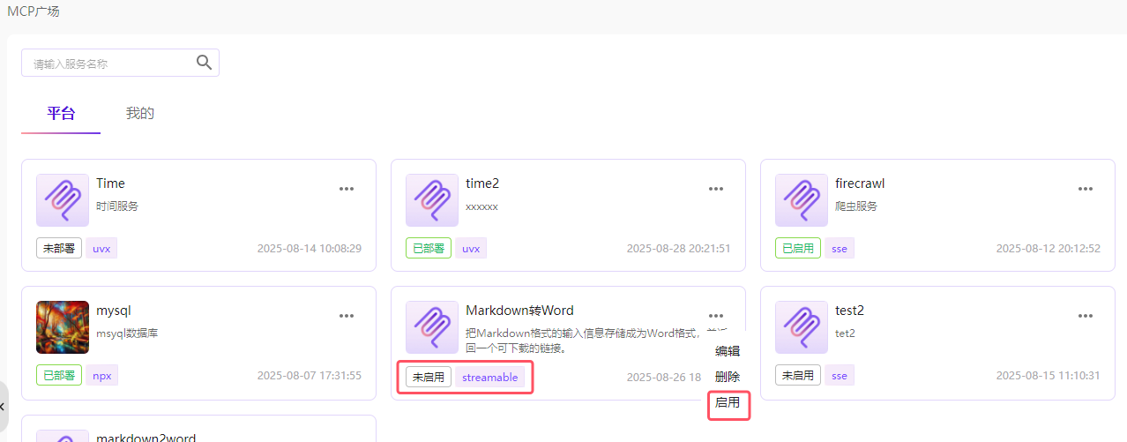Image resolution: width=1127 pixels, height=442 pixels.
Task: Switch to the 我的 tab
Action: point(140,113)
